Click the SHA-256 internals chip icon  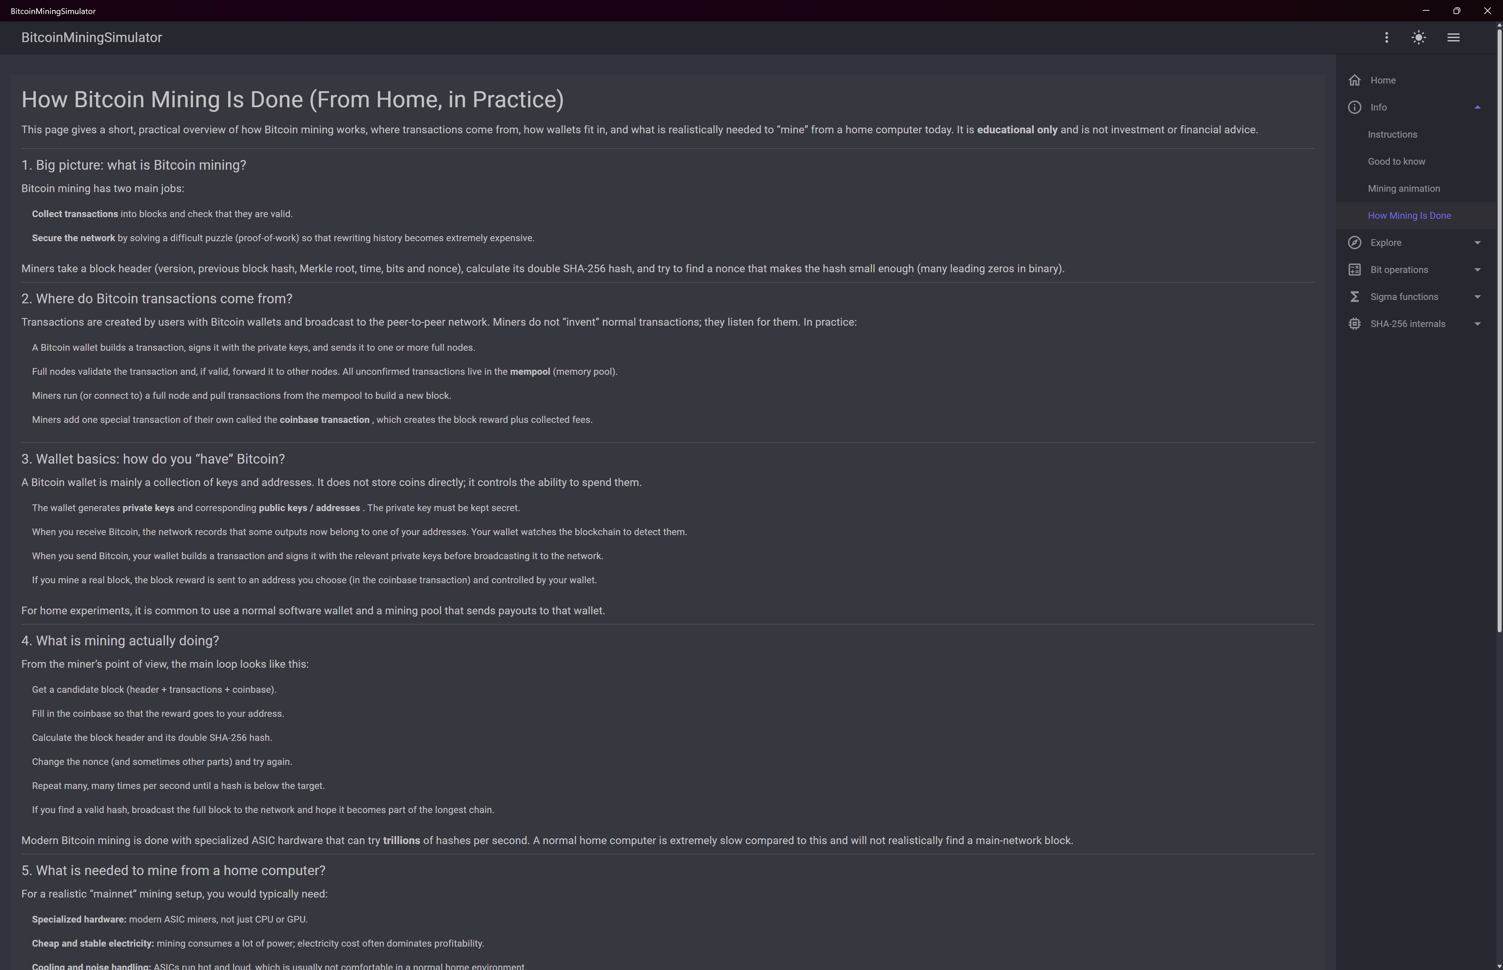click(1354, 324)
